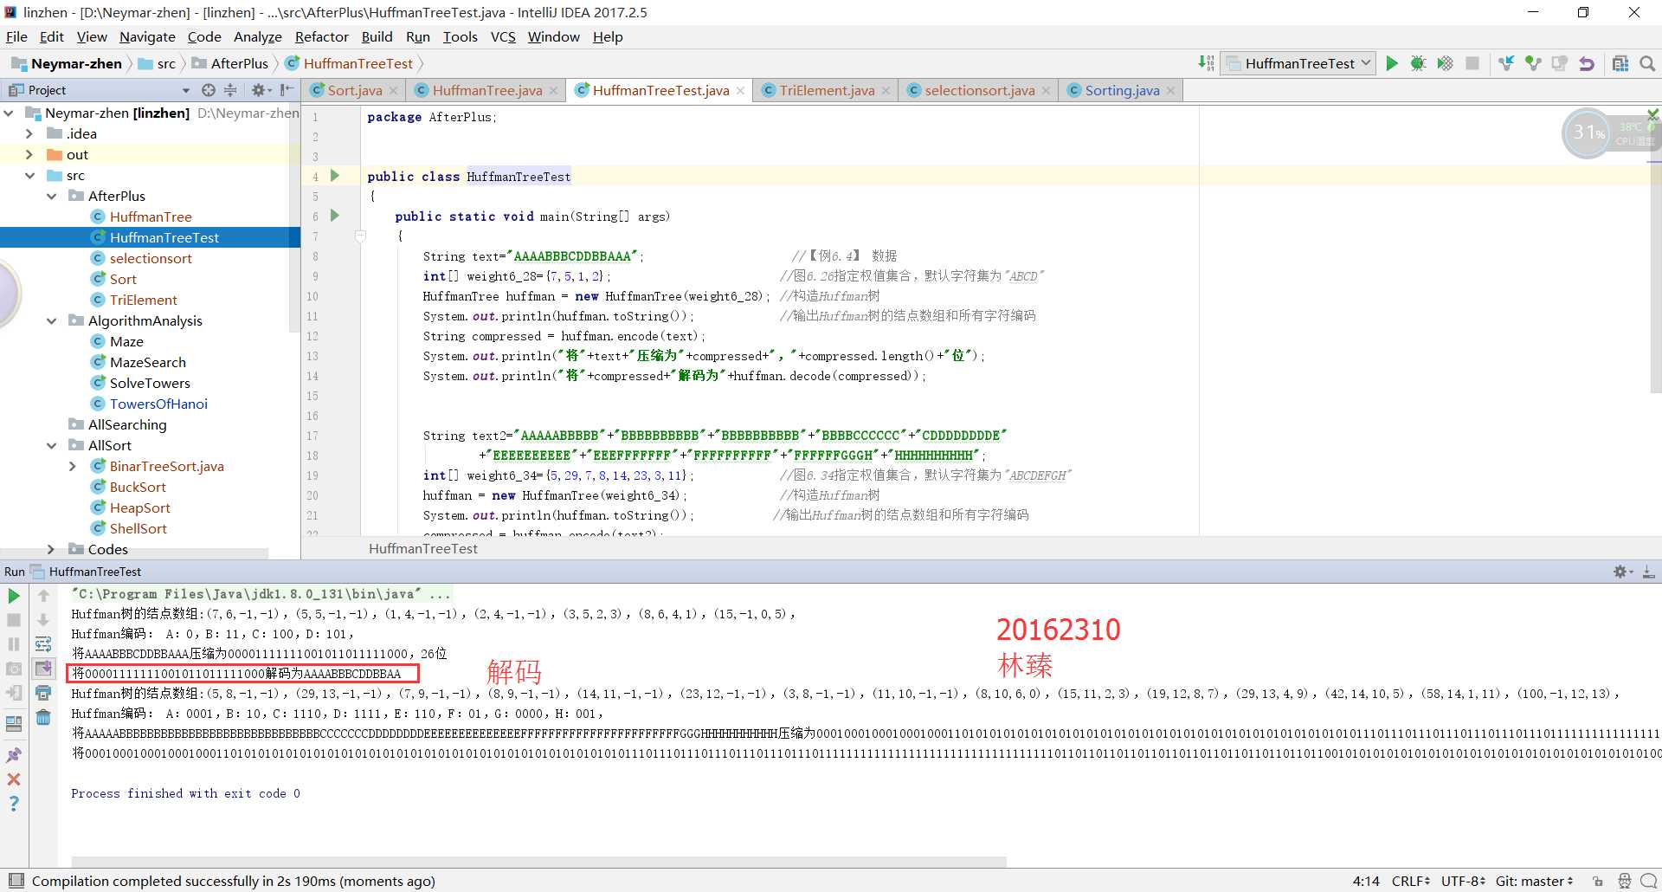The width and height of the screenshot is (1662, 892).
Task: Start debugging with the bug icon
Action: pyautogui.click(x=1418, y=63)
